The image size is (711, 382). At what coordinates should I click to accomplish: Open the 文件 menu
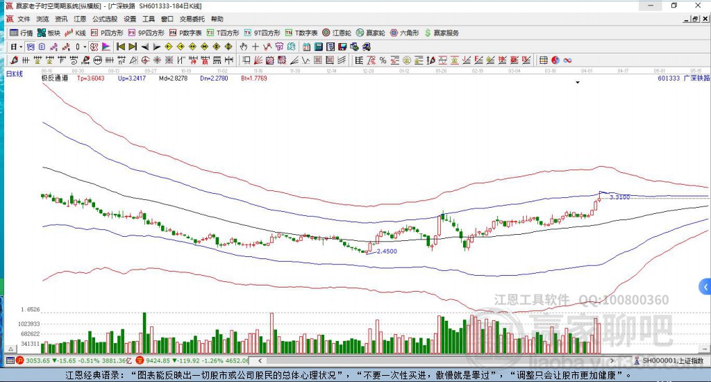click(24, 19)
